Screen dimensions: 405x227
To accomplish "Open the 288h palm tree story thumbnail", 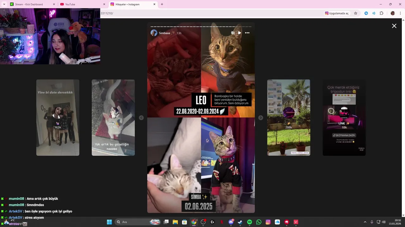I will pos(289,118).
